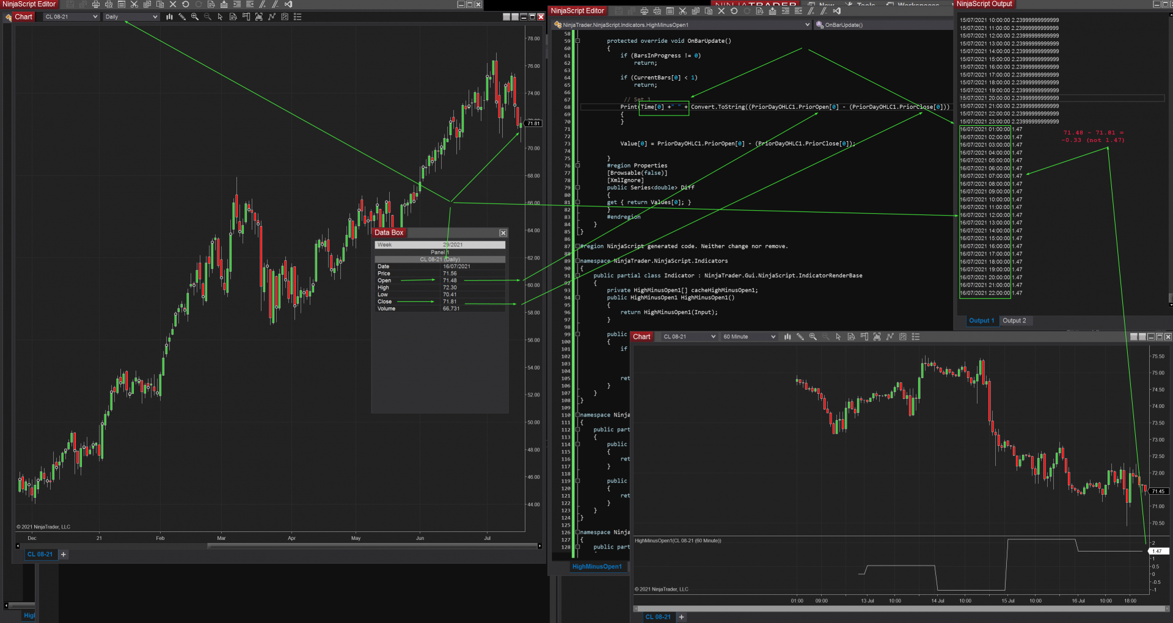This screenshot has height=623, width=1173.
Task: Copy selection in front NinjaScript Editor toolbar
Action: pyautogui.click(x=696, y=11)
